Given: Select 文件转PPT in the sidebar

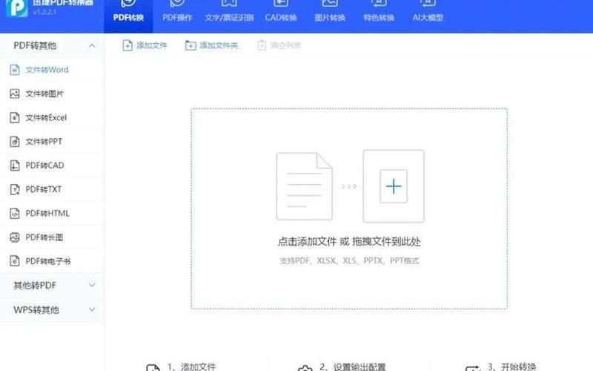Looking at the screenshot, I should click(x=52, y=142).
